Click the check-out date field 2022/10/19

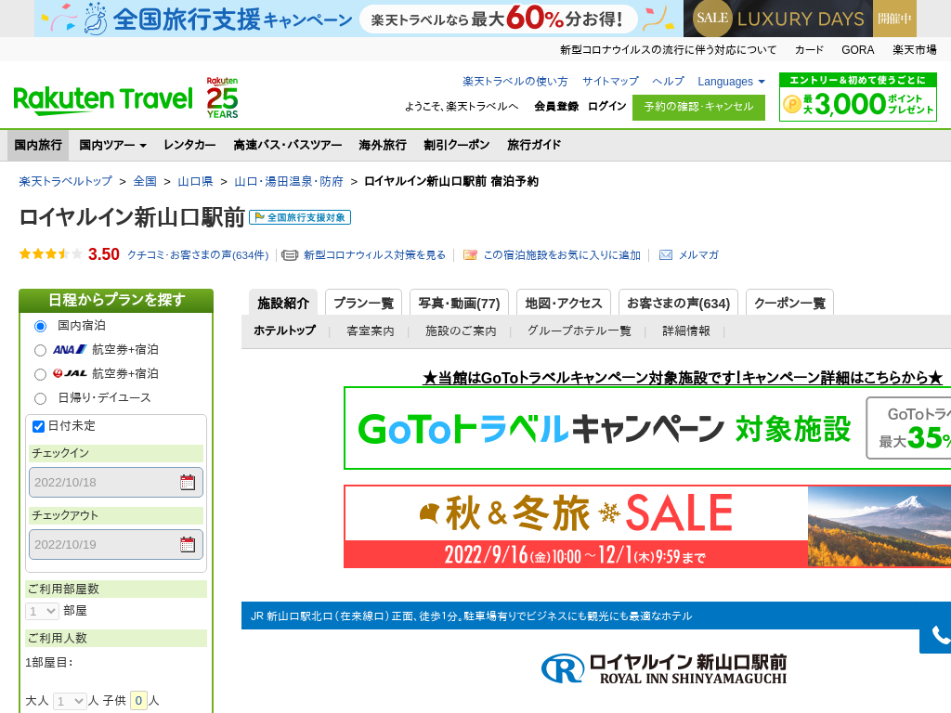116,544
